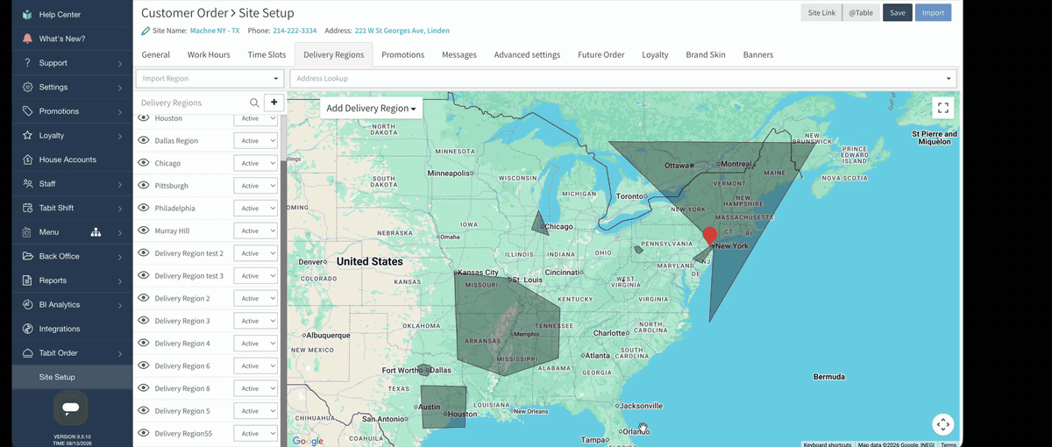Hide the Philadelphia delivery region
Image resolution: width=1052 pixels, height=447 pixels.
[x=144, y=208]
